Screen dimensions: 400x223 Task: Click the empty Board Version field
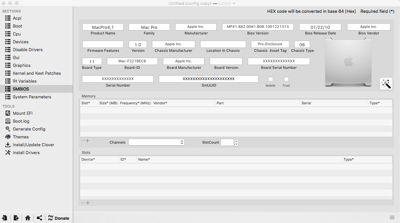tap(226, 61)
